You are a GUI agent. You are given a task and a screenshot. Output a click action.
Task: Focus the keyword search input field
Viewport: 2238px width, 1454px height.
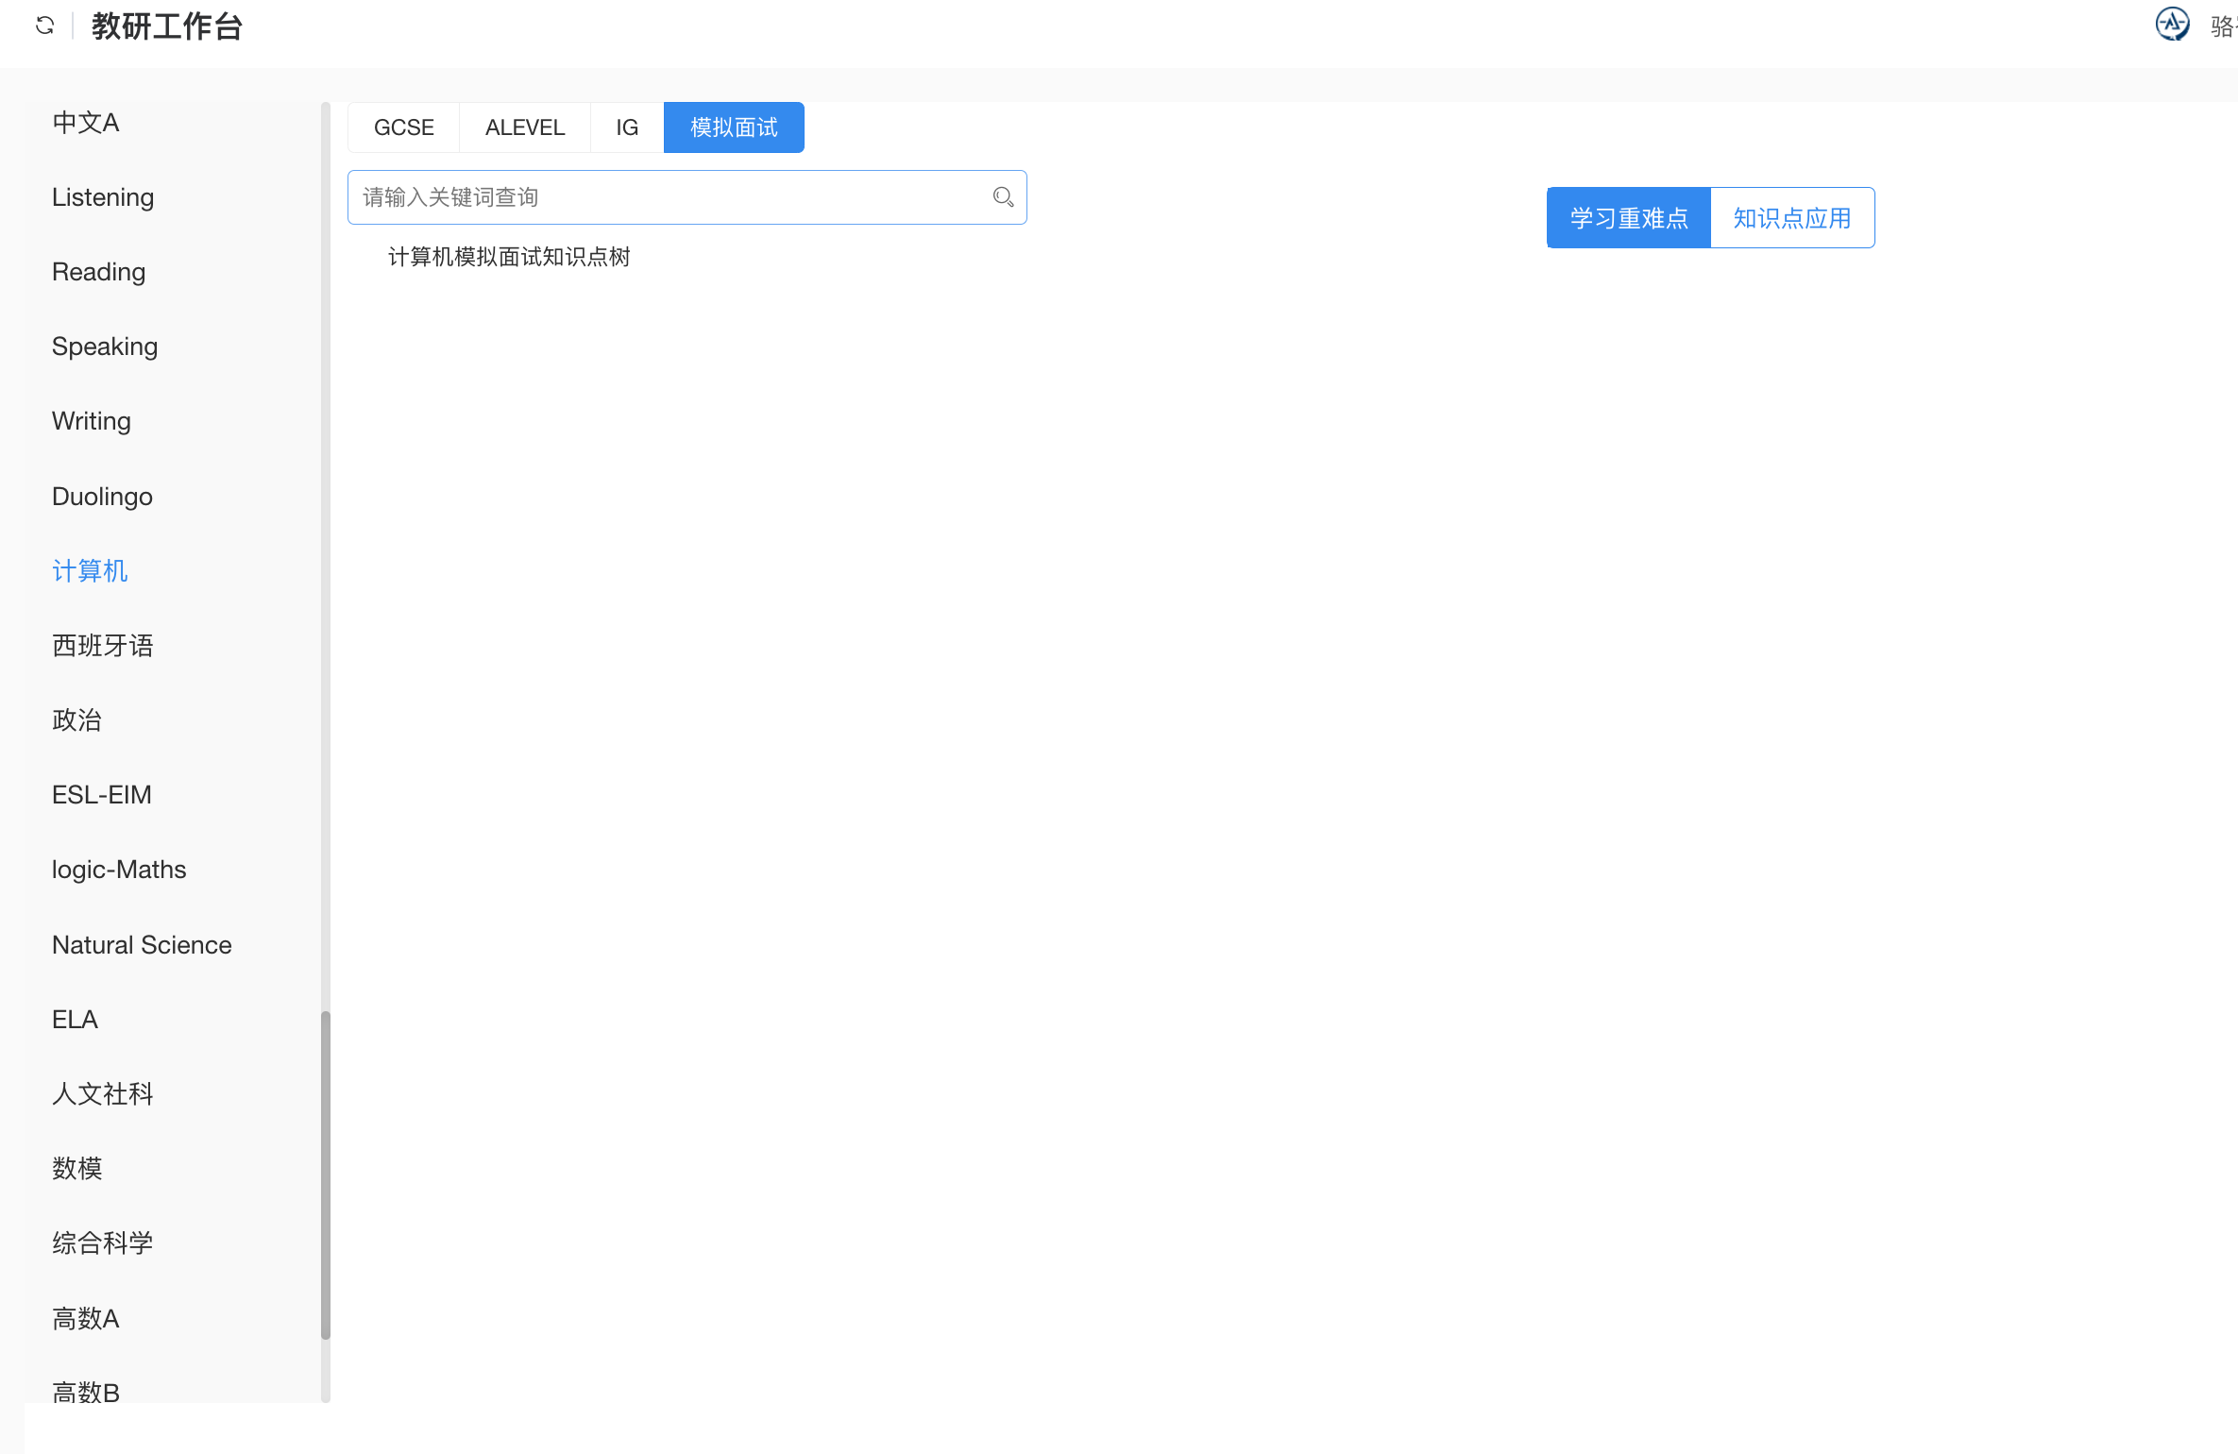click(670, 197)
